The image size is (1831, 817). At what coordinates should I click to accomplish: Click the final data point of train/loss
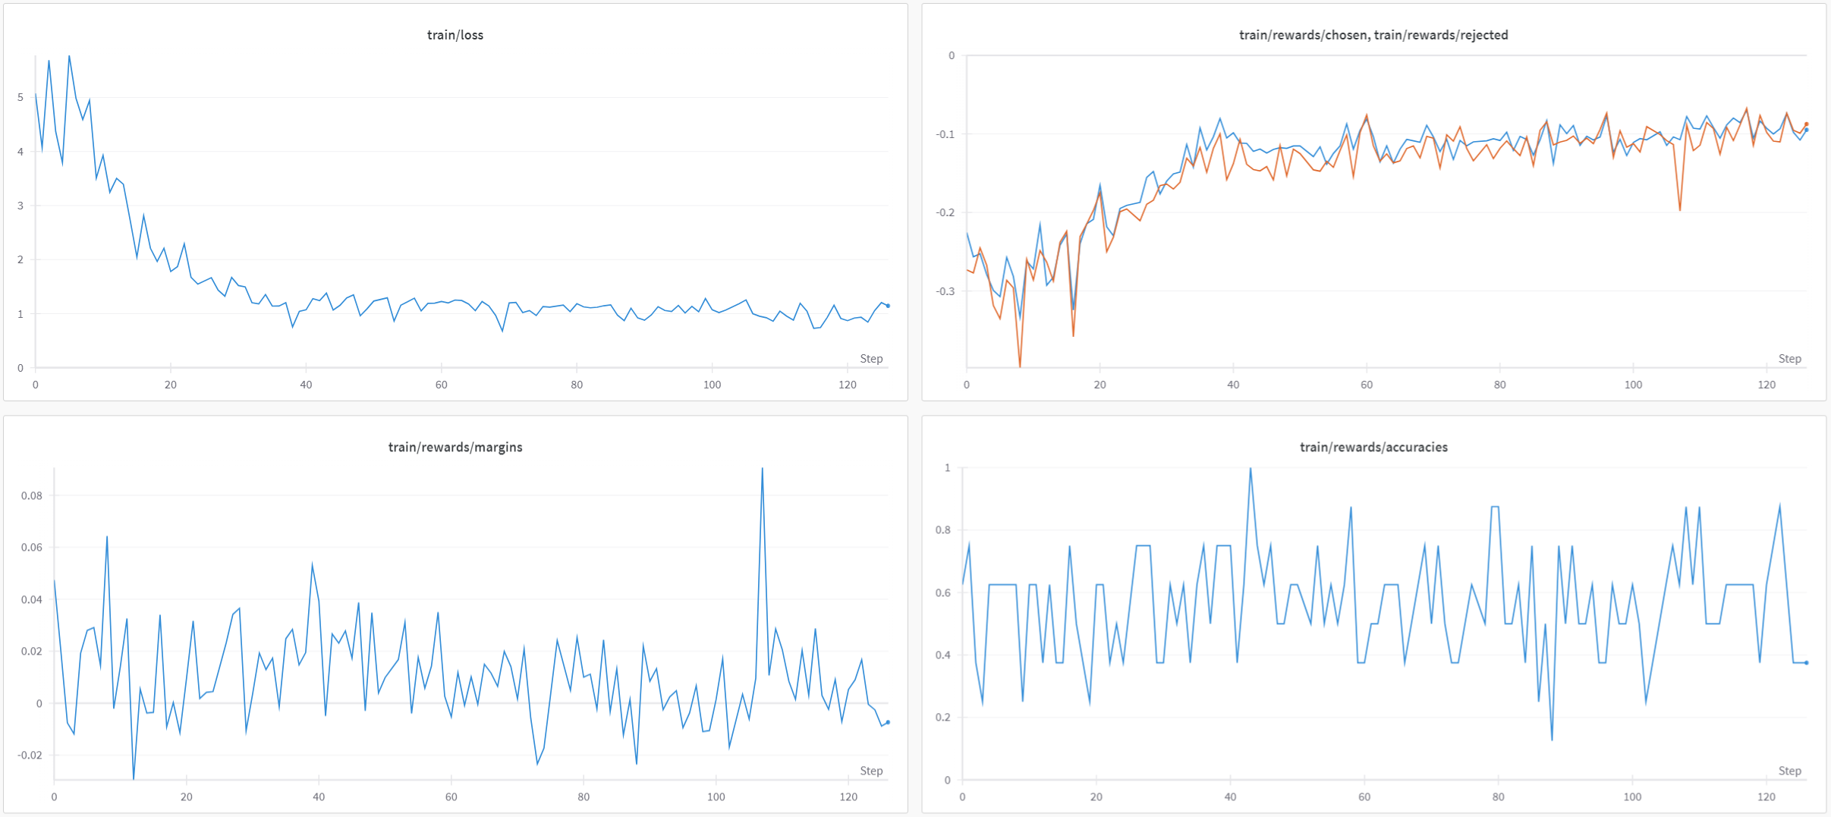pos(888,306)
